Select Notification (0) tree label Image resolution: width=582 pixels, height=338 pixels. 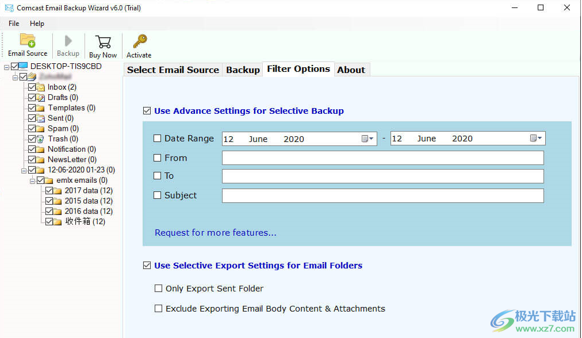point(72,149)
